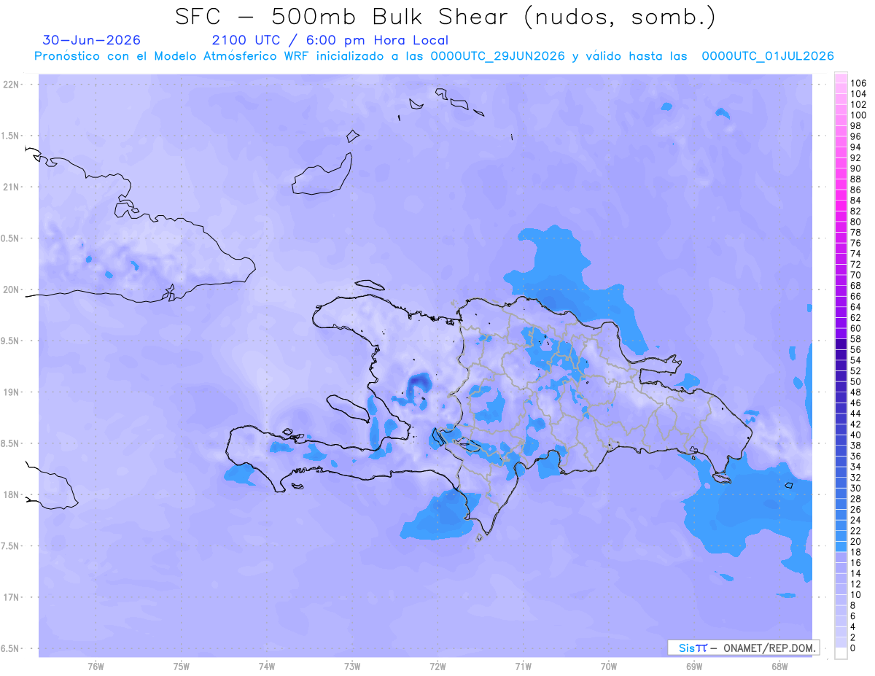This screenshot has height=676, width=875.
Task: Click the '6.5N' latitude label
Action: [x=11, y=648]
